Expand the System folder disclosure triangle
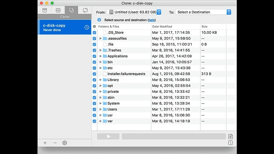Screen dimensions: 274x154 [100, 103]
